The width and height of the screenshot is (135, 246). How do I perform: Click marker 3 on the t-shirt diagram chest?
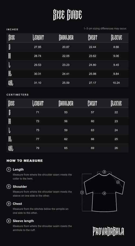(x=104, y=193)
